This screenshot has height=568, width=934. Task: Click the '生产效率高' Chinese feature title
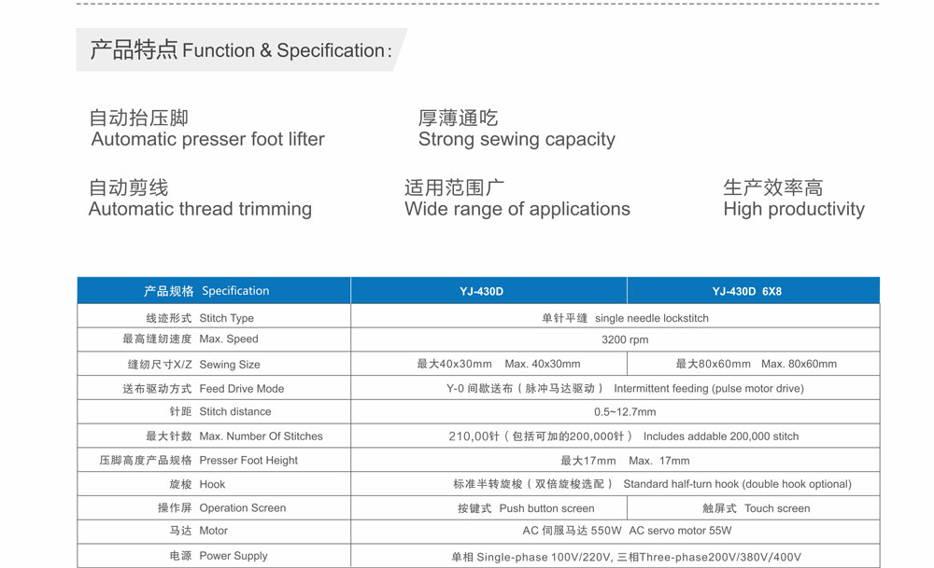coord(773,187)
